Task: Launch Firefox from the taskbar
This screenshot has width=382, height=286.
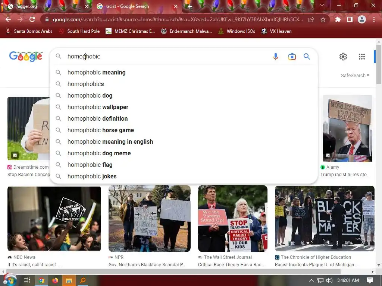Action: click(55, 280)
